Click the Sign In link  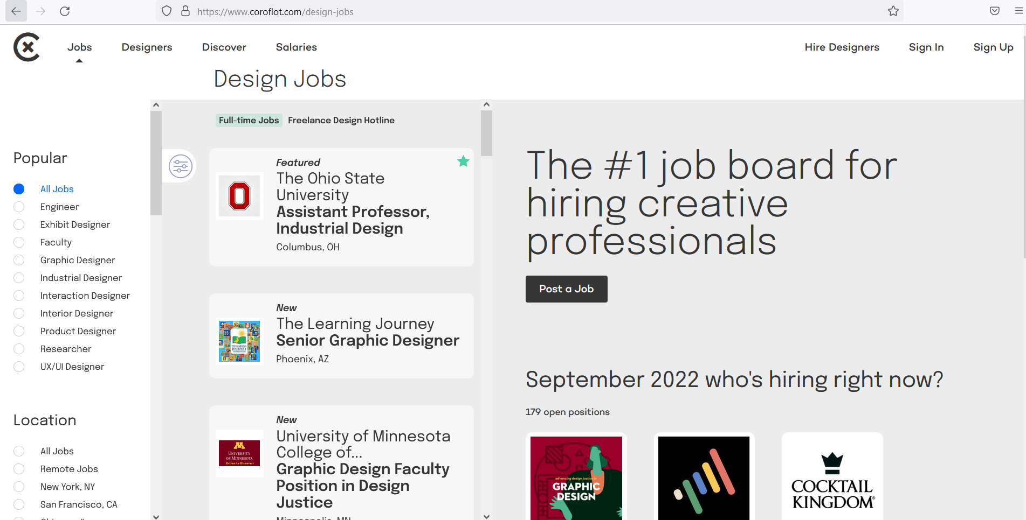tap(926, 47)
